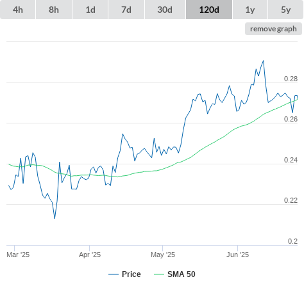Click the green SMA 50 legend marker
This screenshot has height=291, width=304.
point(159,274)
